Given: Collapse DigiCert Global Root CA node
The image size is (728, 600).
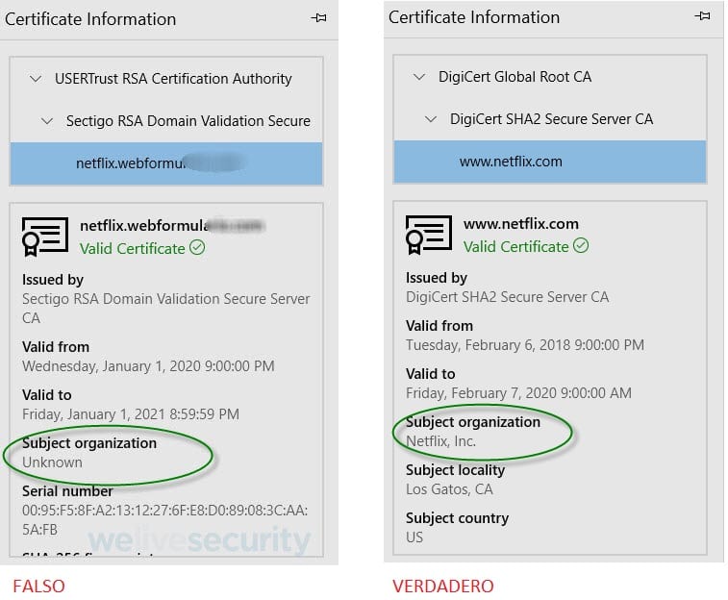Looking at the screenshot, I should coord(419,77).
